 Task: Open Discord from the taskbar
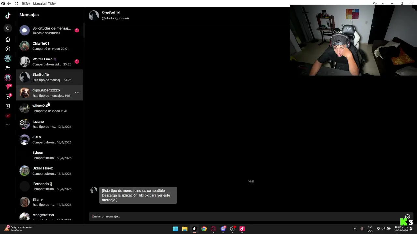[223, 229]
